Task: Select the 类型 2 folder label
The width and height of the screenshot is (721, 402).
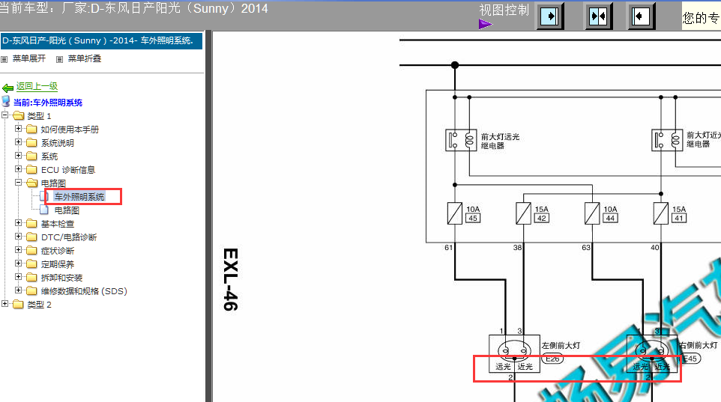Action: point(39,305)
